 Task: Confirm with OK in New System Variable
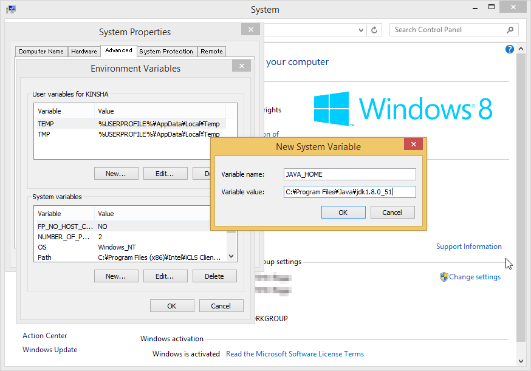click(x=343, y=213)
